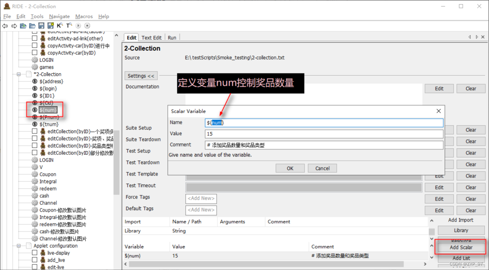Click the Save floppy disk toolbar icon
This screenshot has width=489, height=270.
tap(41, 26)
